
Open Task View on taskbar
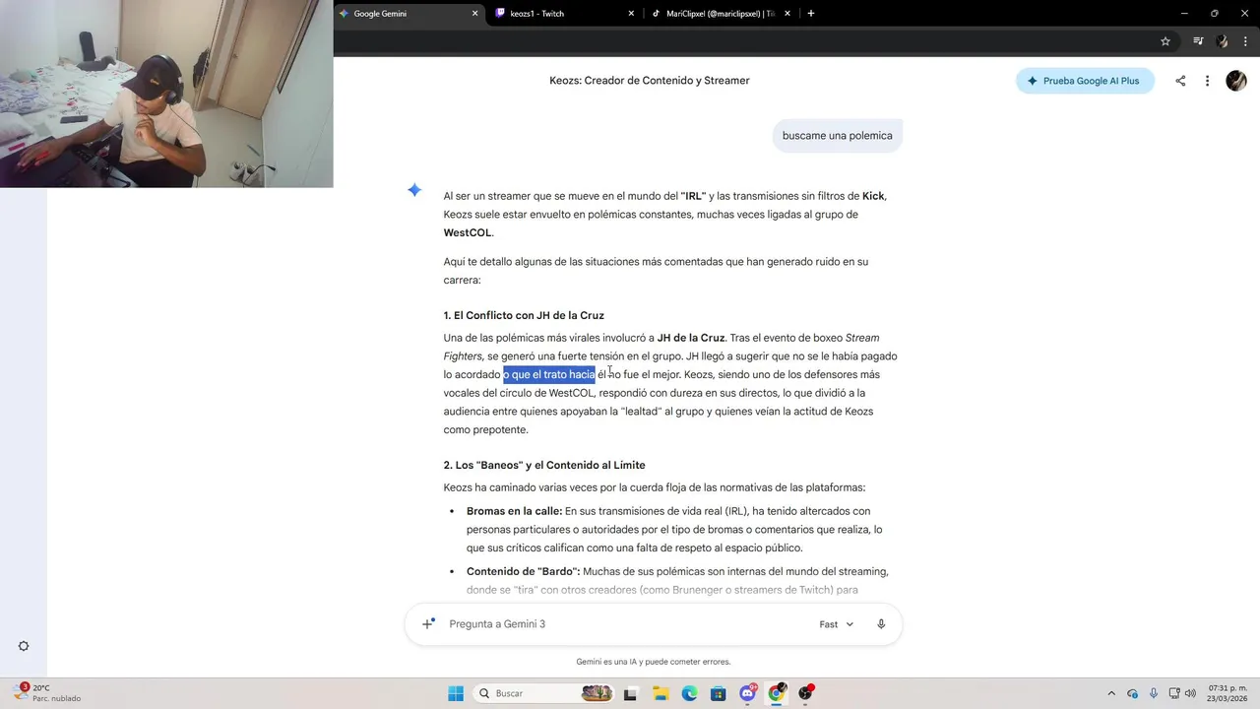pyautogui.click(x=630, y=693)
